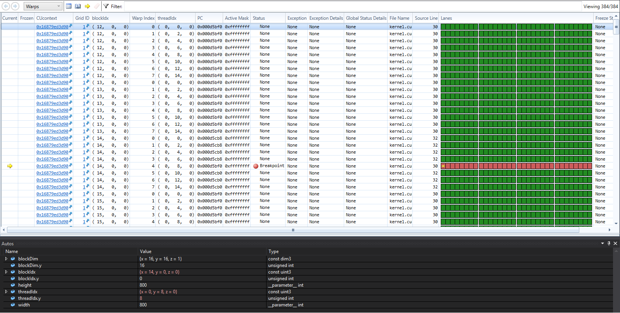
Task: Click the table view toolbar icon
Action: coord(69,6)
